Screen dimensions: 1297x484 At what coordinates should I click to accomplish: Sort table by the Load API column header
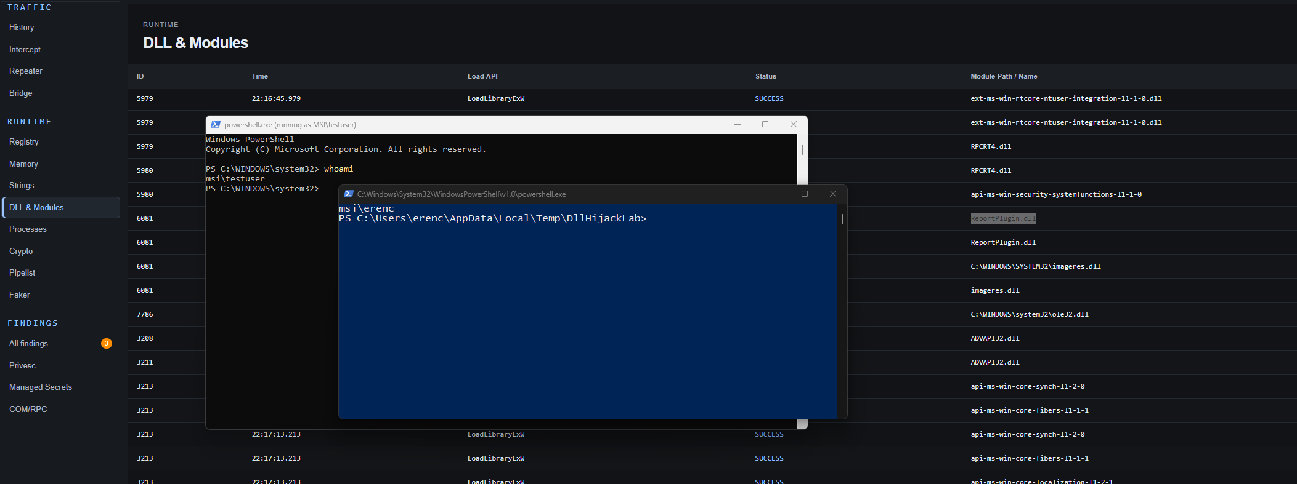[482, 76]
